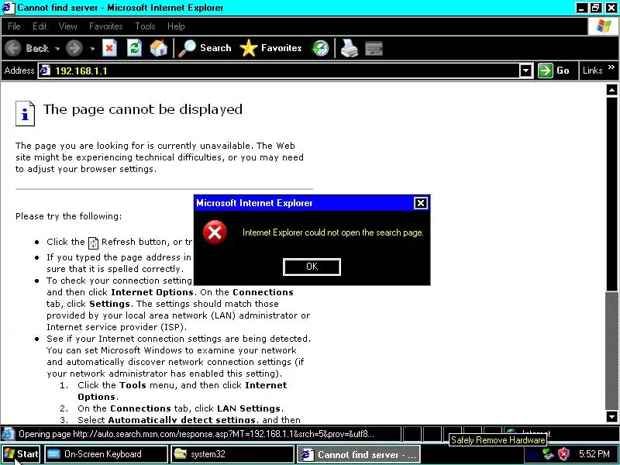Switch to On-Screen Keyboard taskbar button
This screenshot has width=620, height=465.
tap(106, 454)
